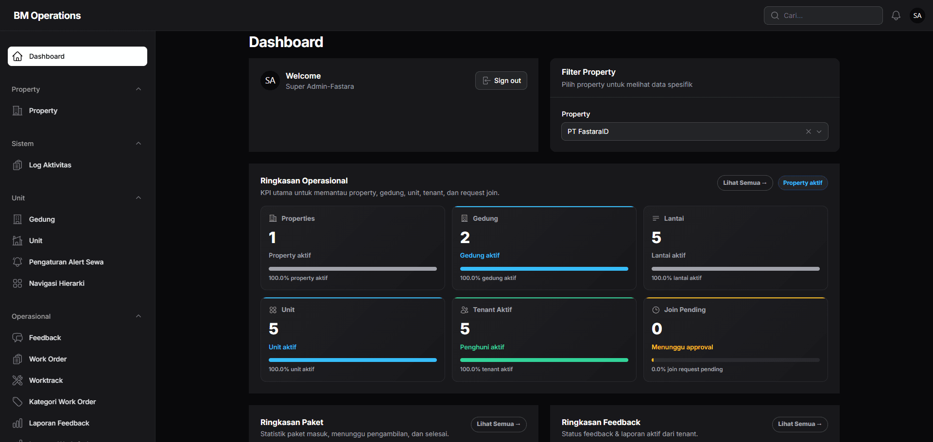This screenshot has height=442, width=933.
Task: Click the Property building icon in sidebar
Action: [x=17, y=111]
